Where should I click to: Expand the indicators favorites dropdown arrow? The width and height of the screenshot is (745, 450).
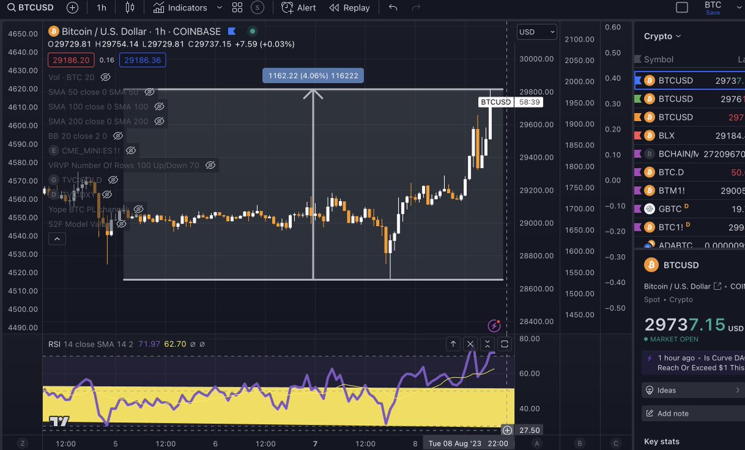point(219,7)
